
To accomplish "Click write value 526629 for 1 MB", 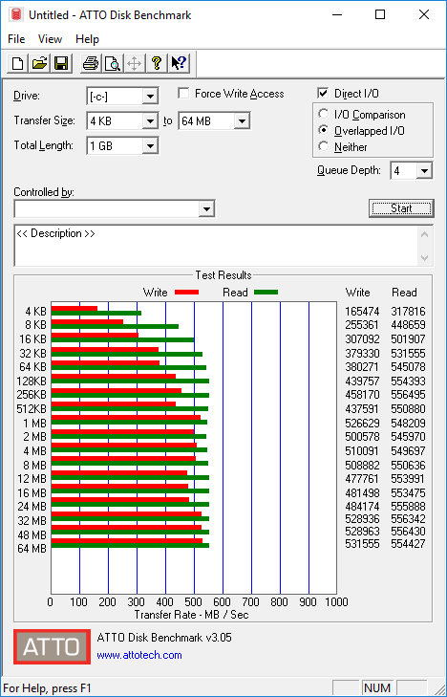I will coord(362,424).
